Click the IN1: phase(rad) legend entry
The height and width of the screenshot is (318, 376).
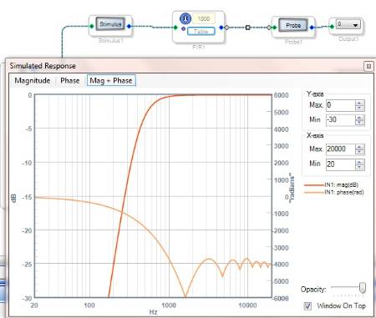[334, 192]
